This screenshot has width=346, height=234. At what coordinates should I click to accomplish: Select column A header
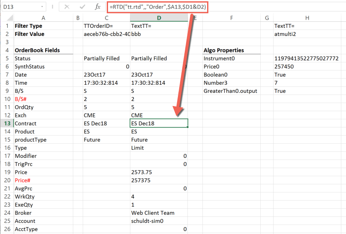click(x=43, y=18)
